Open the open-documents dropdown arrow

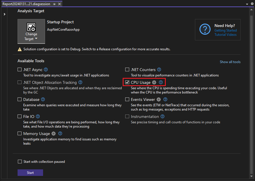click(247, 4)
